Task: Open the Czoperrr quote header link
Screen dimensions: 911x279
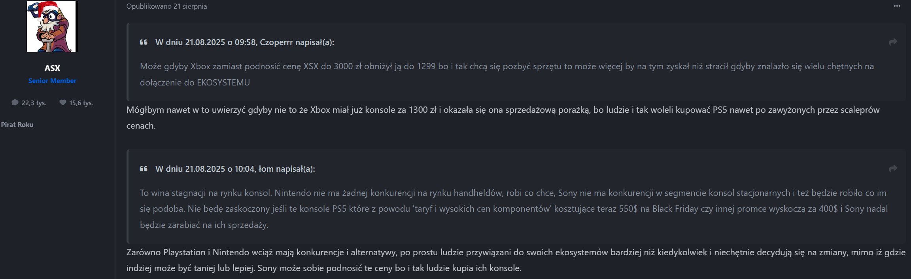Action: point(244,42)
